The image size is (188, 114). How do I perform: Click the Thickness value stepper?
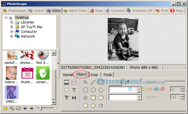tap(182, 89)
